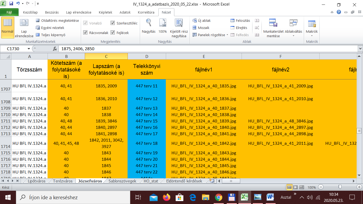Uncheck the Szerkesztőléc checkbox
The height and width of the screenshot is (204, 363).
(x=113, y=23)
